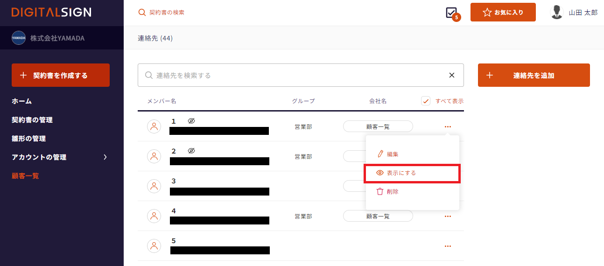Image resolution: width=604 pixels, height=266 pixels.
Task: Click the DIGITALSIGN logo
Action: 51,13
